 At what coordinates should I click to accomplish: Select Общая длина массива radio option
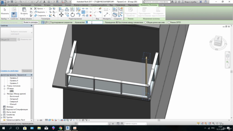tap(146, 22)
